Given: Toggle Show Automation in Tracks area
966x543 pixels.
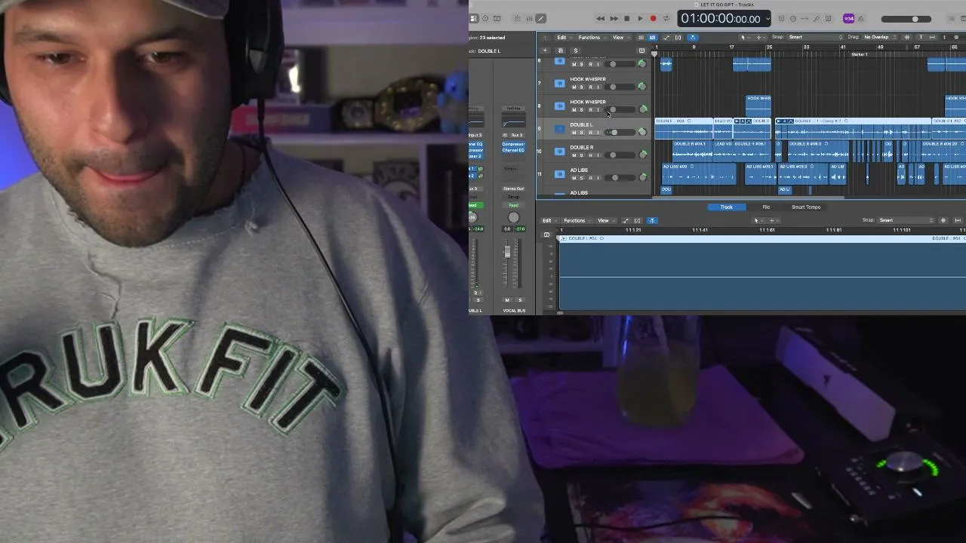Looking at the screenshot, I should (x=666, y=38).
